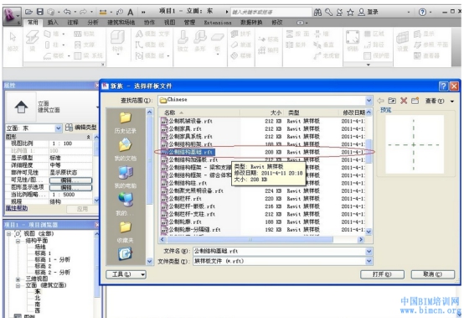Click the keyword search field in title bar
This screenshot has width=464, height=318.
271,12
